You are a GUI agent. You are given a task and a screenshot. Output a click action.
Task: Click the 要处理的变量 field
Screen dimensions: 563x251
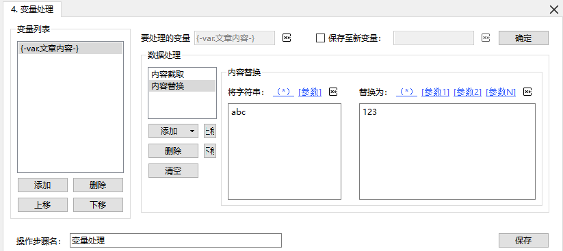pos(235,38)
